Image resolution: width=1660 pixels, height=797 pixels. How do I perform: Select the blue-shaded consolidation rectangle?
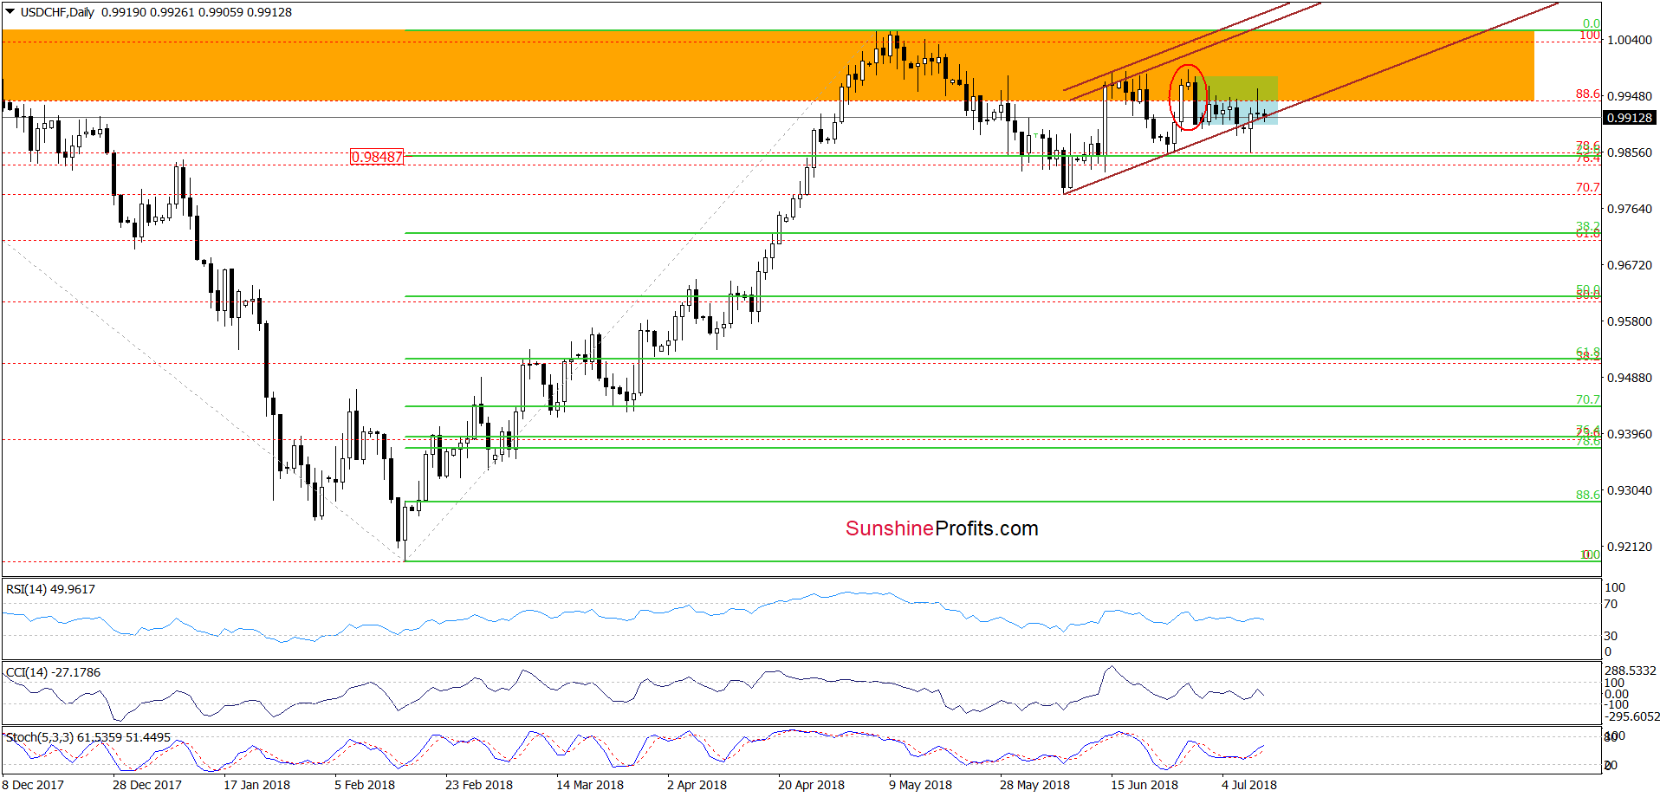tap(1237, 113)
